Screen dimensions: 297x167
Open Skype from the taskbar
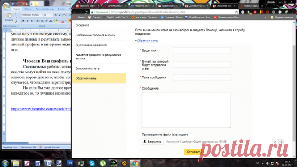(92, 163)
